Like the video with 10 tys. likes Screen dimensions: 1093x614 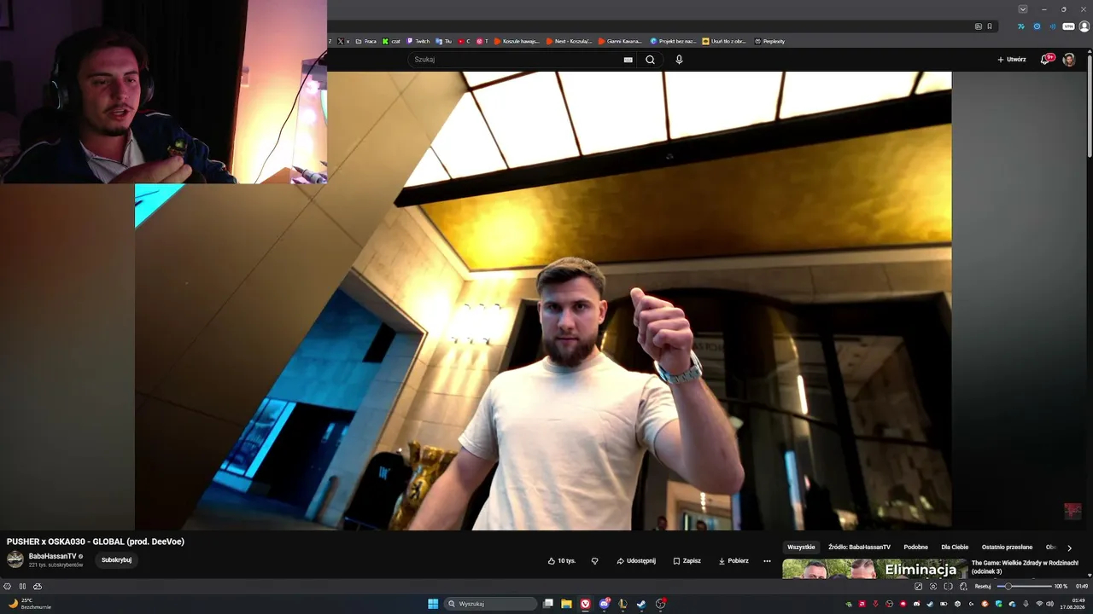(x=562, y=561)
